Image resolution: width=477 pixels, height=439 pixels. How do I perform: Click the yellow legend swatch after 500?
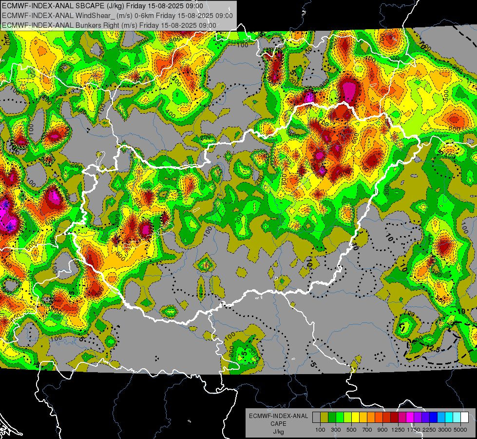point(355,418)
